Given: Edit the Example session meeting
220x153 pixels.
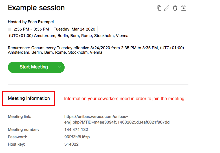Looking at the screenshot, I should (x=167, y=8).
